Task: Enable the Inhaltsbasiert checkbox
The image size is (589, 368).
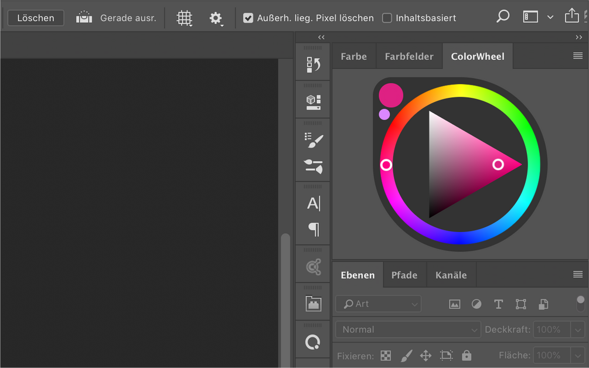Action: pyautogui.click(x=387, y=18)
